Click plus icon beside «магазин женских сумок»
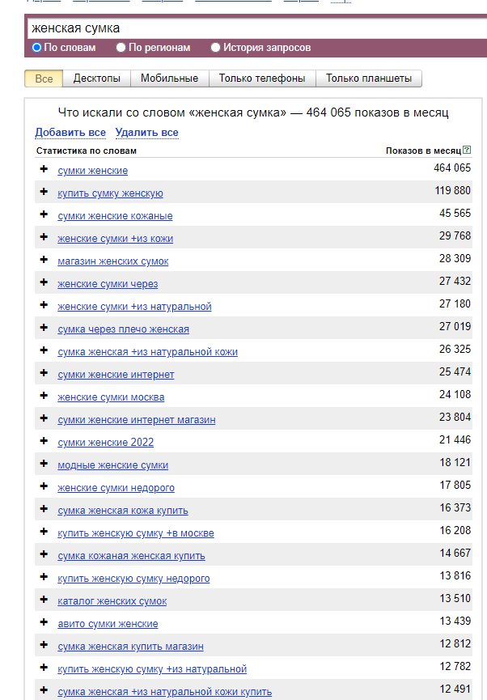Screen dimensions: 487x700 (x=44, y=260)
